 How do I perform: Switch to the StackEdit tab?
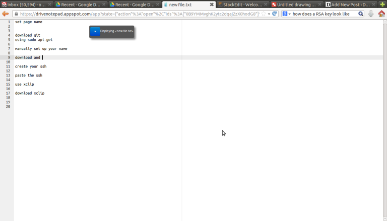point(242,5)
